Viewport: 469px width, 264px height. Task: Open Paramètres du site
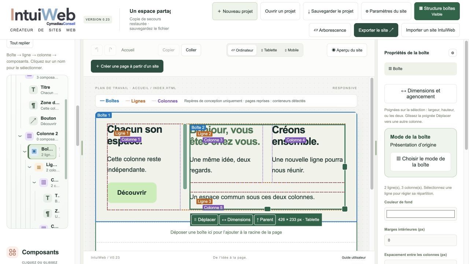386,11
